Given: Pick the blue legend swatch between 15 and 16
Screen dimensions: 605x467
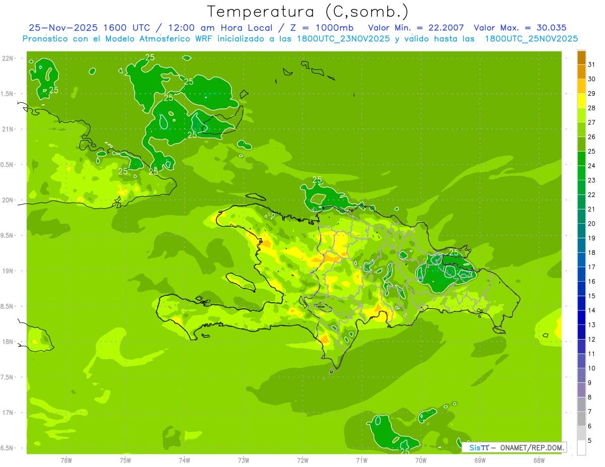Looking at the screenshot, I should [x=581, y=289].
